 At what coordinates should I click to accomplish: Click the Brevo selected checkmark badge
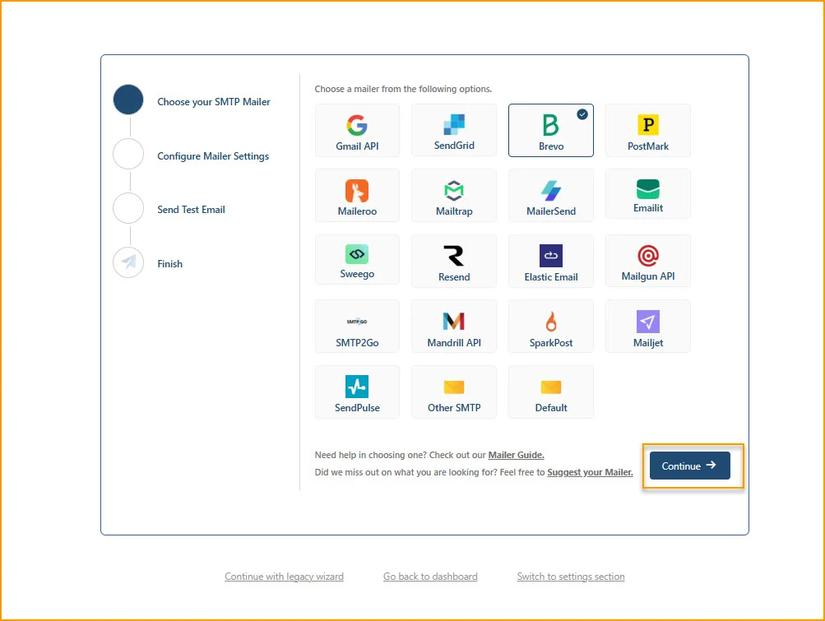(x=582, y=114)
